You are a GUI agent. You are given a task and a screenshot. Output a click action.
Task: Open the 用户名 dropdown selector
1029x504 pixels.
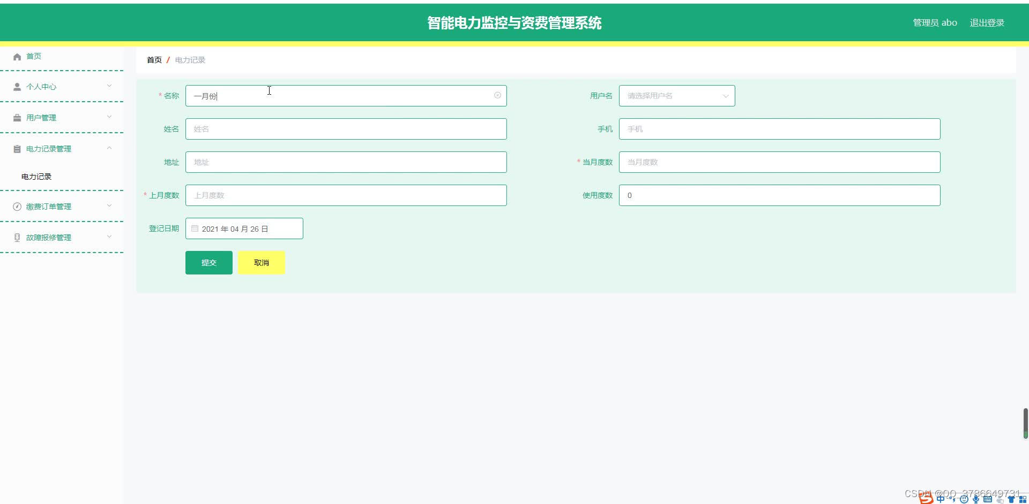click(677, 96)
